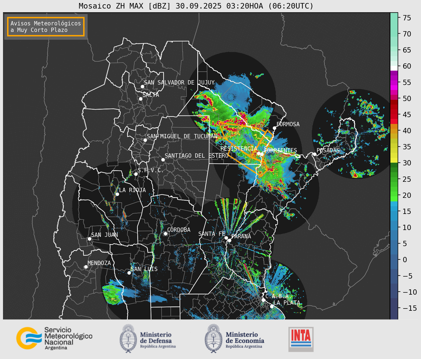Click the Avisos Meteorológicos a Muy Corto Plazo legend box
This screenshot has width=421, height=359.
[x=46, y=27]
